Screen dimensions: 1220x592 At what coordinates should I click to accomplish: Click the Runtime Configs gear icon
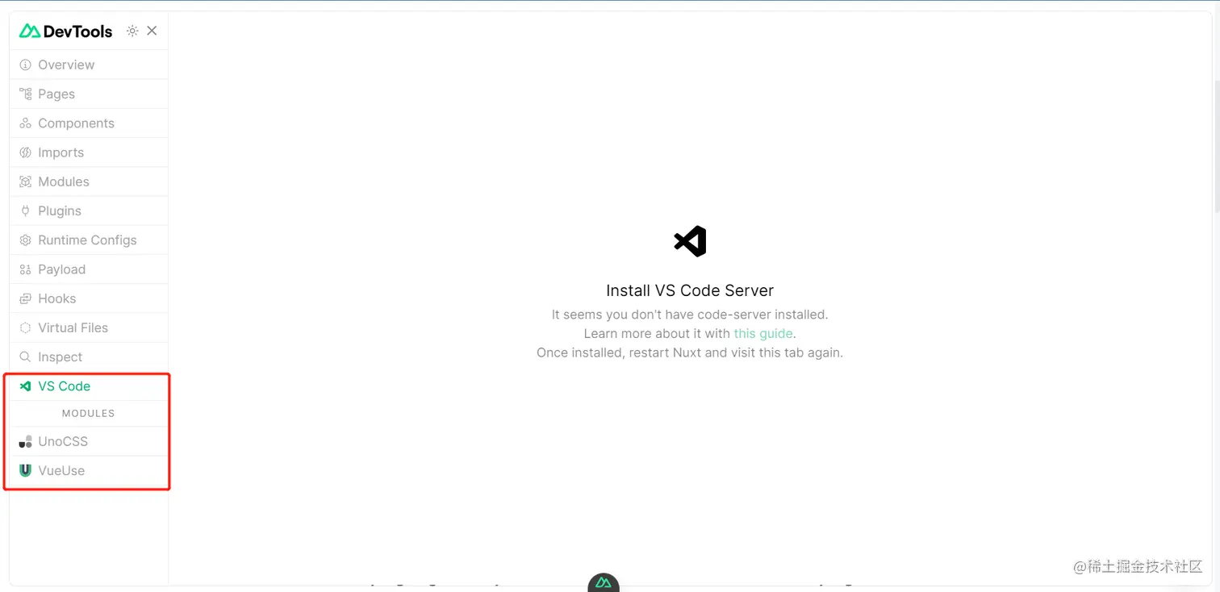[x=25, y=240]
